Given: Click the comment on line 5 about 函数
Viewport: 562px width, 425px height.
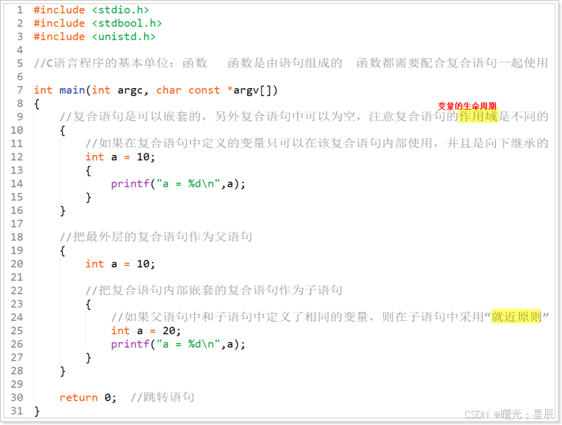Looking at the screenshot, I should [x=290, y=63].
